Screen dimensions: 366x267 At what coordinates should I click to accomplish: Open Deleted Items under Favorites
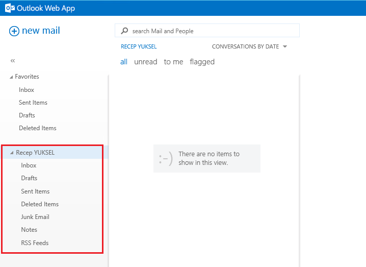click(38, 128)
